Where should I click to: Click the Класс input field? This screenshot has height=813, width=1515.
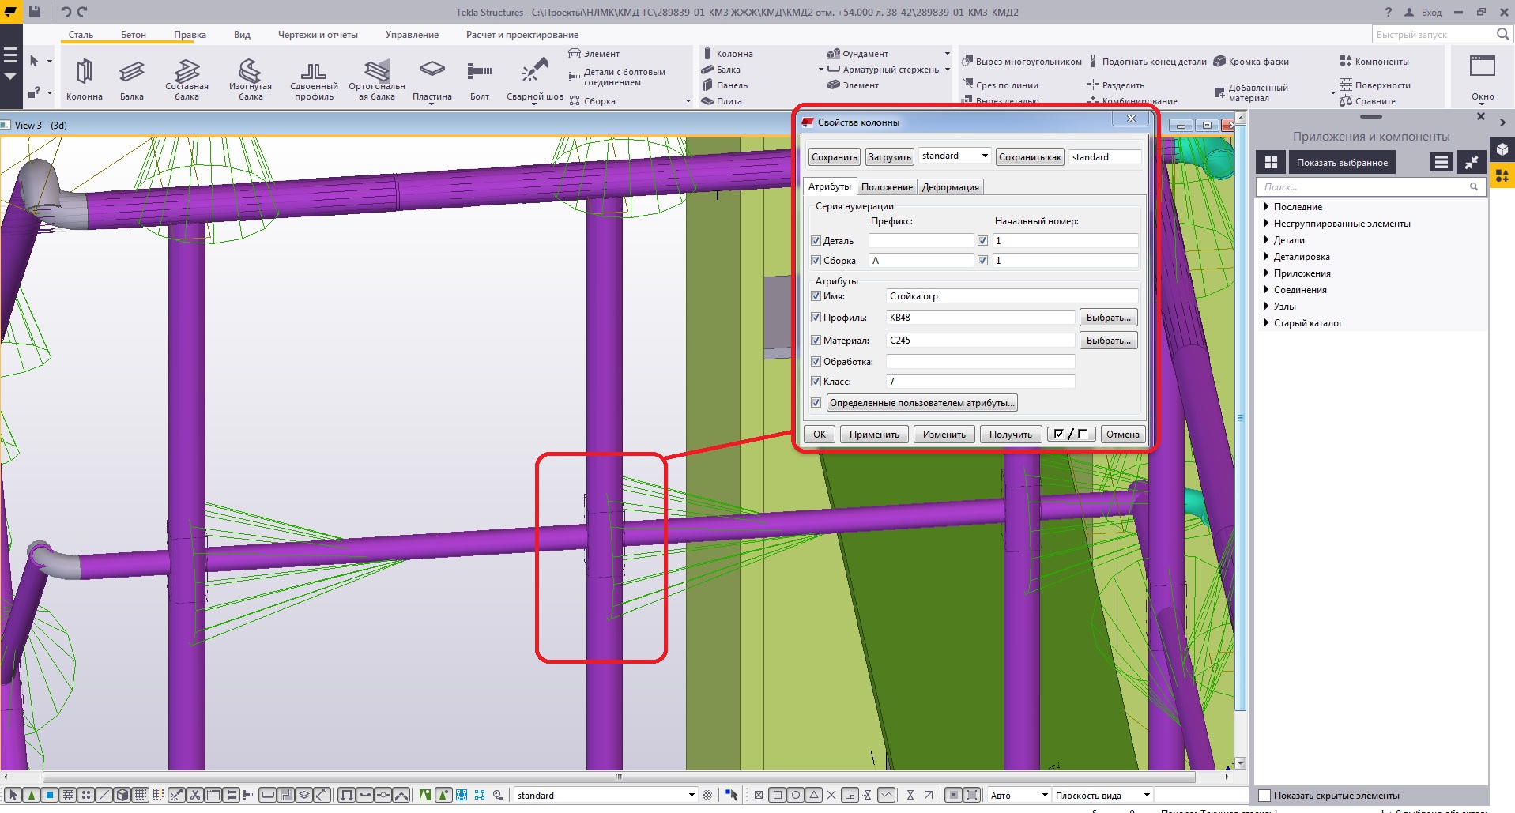(x=980, y=382)
